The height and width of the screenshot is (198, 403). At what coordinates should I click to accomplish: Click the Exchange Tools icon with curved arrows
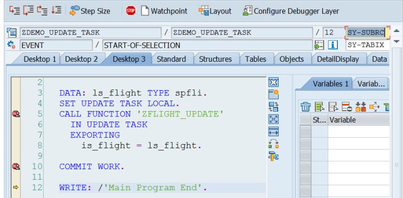pos(273,144)
